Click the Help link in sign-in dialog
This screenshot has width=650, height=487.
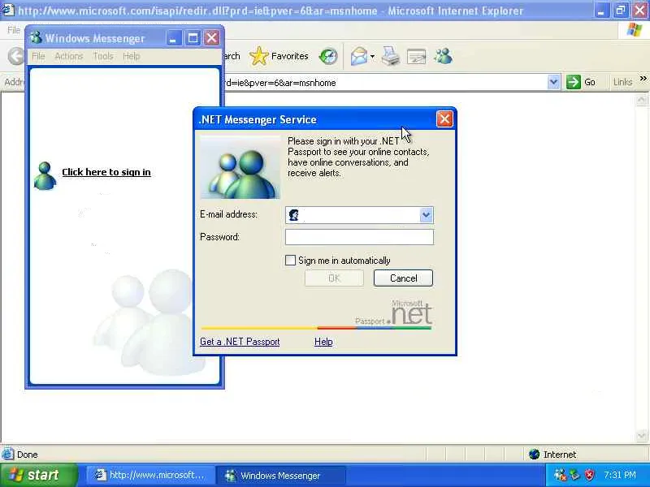pos(323,342)
